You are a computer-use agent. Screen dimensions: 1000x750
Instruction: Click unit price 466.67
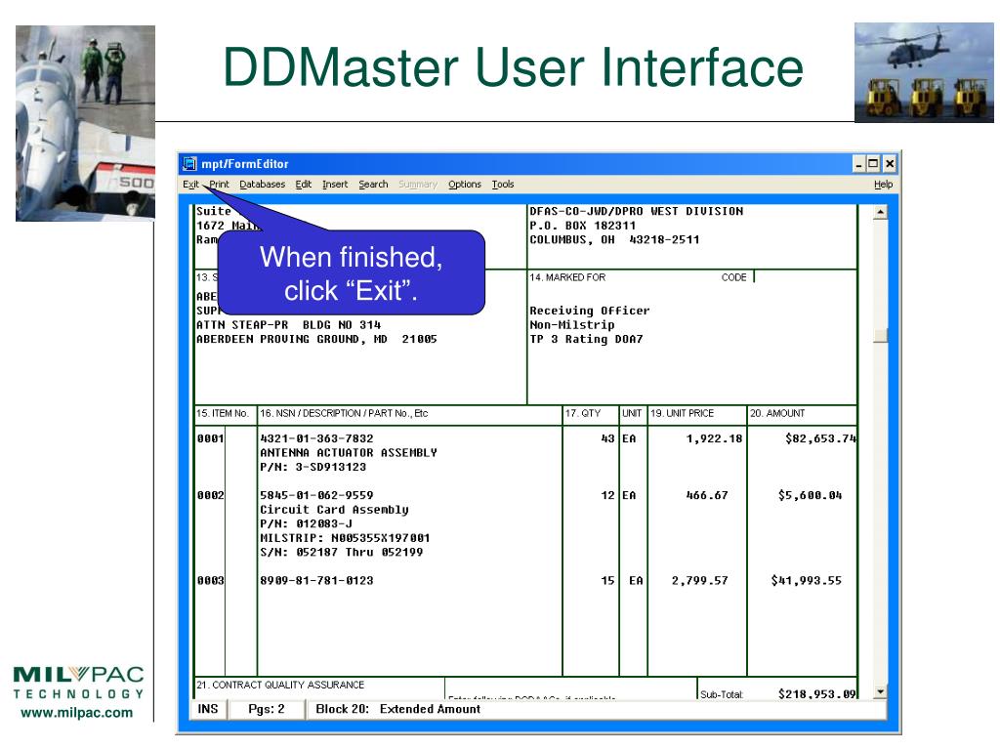point(707,495)
